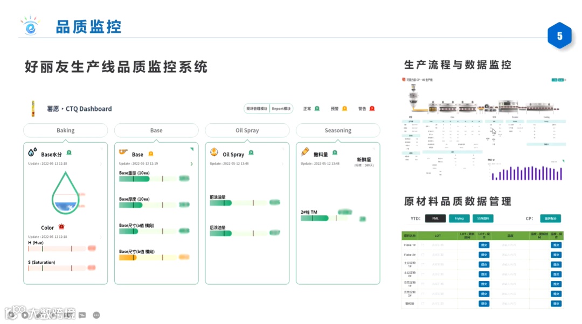Open the subtitles speech-bubble control
Screen dimensions: 582x324
(82, 315)
